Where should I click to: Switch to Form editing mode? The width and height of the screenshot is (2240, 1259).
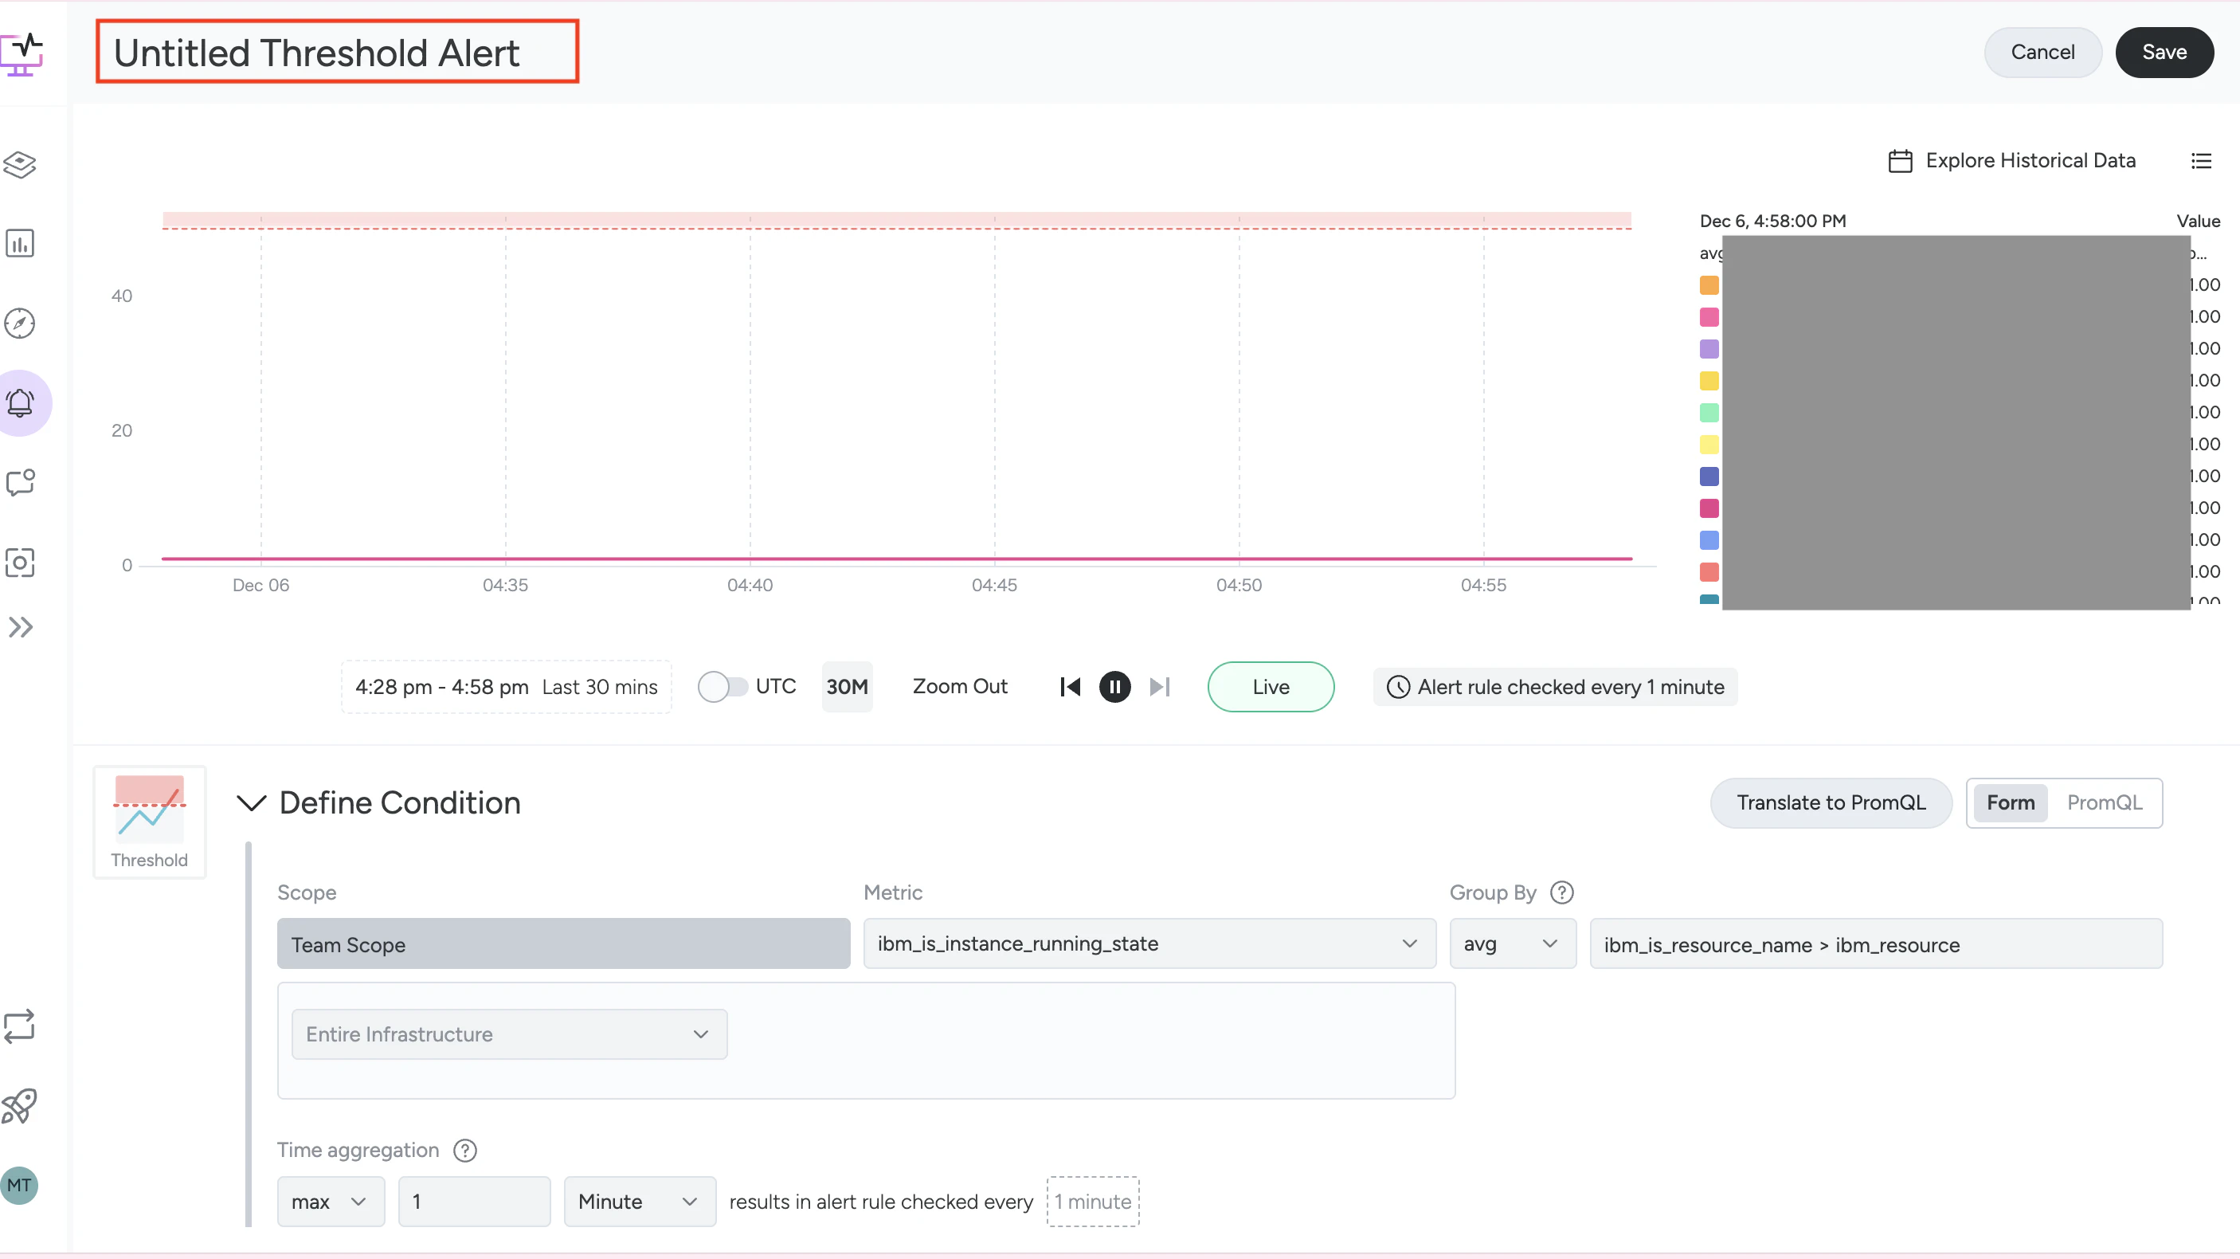(x=2011, y=802)
